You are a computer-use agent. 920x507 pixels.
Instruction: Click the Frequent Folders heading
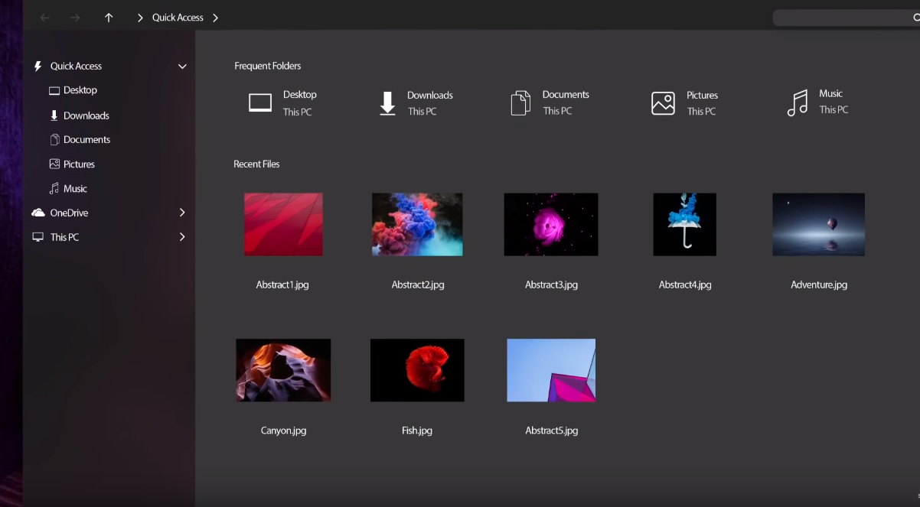click(x=268, y=66)
